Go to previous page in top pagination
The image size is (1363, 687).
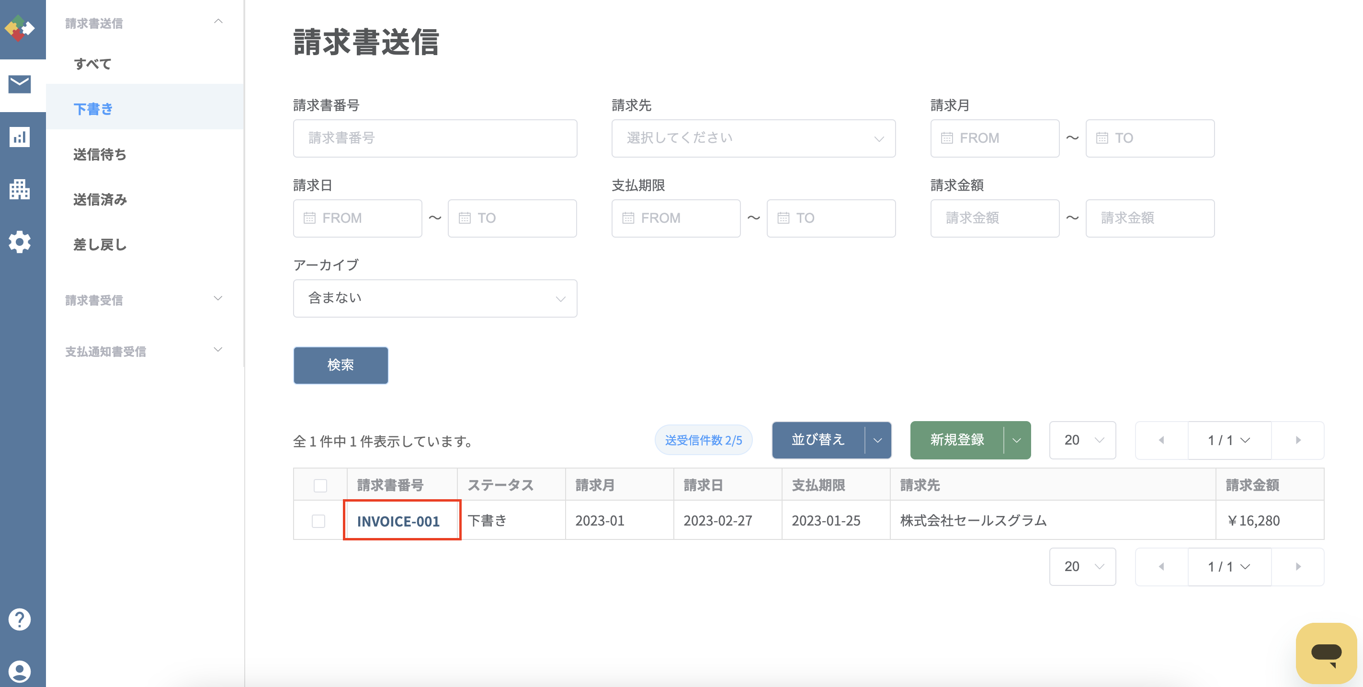click(1161, 440)
